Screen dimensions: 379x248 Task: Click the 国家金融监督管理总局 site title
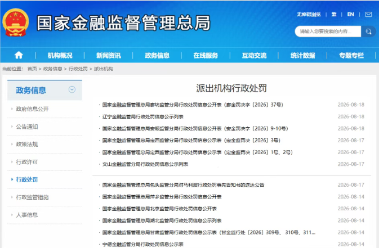(x=123, y=23)
